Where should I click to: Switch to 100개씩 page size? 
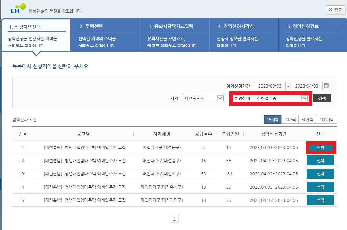click(326, 119)
